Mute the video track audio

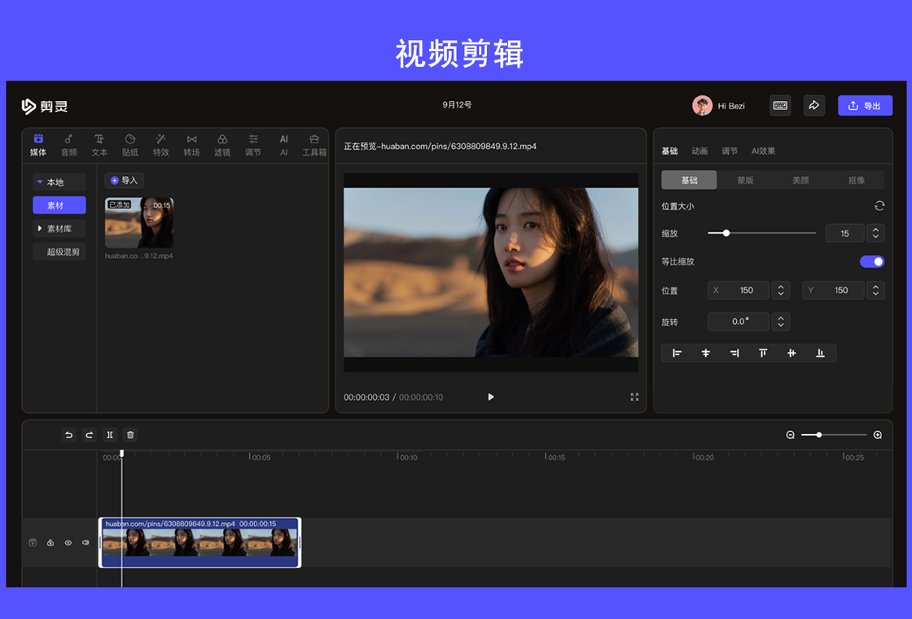tap(85, 542)
